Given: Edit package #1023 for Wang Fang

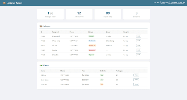Looking at the screenshot, I should [x=139, y=41].
